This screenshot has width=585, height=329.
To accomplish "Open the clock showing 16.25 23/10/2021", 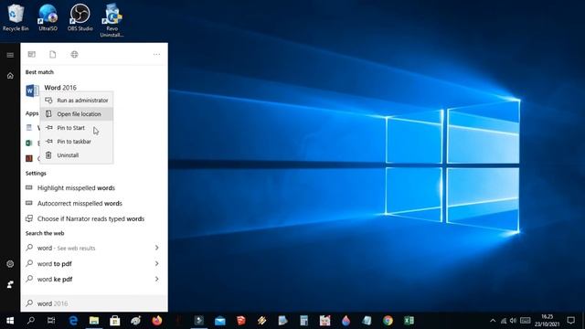I will (547, 321).
